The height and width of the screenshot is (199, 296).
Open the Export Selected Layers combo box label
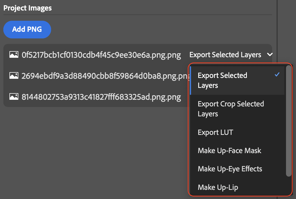pyautogui.click(x=225, y=55)
